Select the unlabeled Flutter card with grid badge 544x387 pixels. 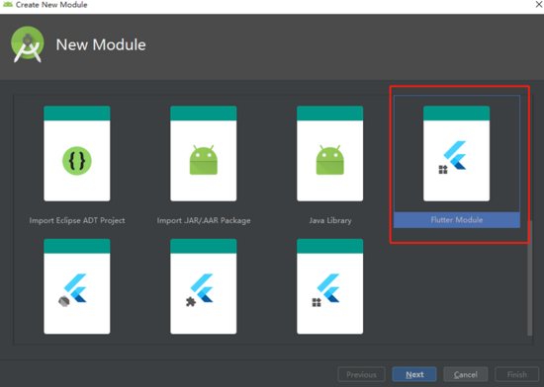(330, 286)
